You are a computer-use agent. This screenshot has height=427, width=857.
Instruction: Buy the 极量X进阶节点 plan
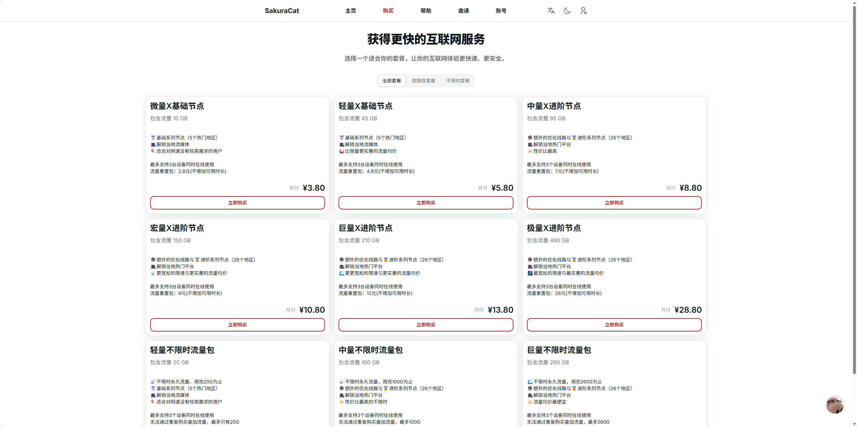(614, 325)
